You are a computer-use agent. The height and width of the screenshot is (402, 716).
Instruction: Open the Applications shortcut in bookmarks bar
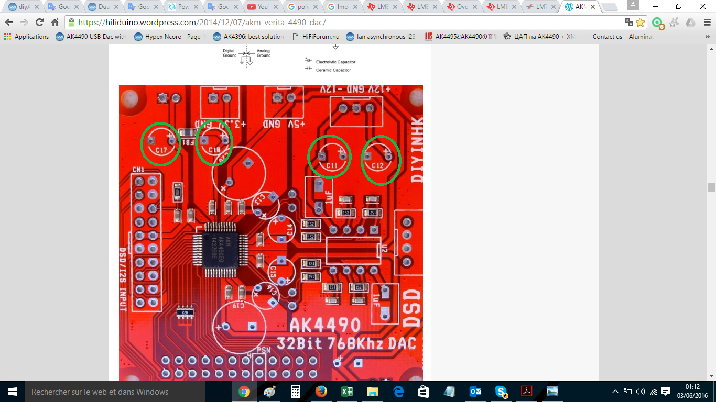26,37
